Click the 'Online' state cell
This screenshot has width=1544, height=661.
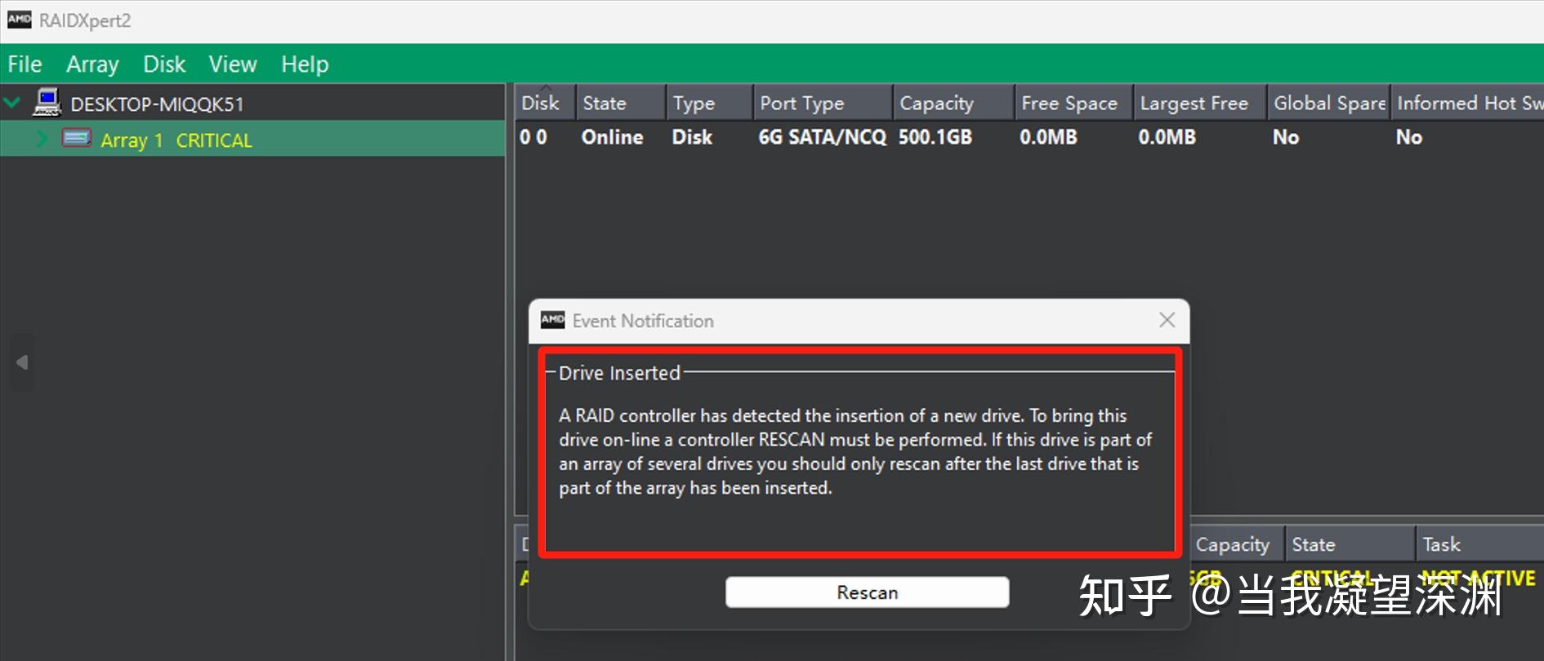tap(612, 137)
